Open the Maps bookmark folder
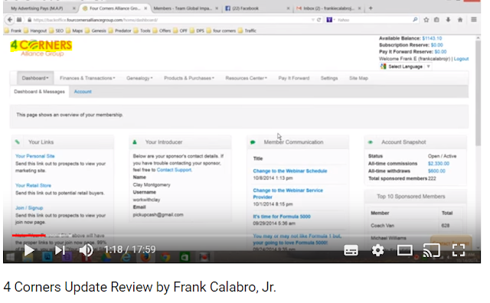This screenshot has height=303, width=490. pyautogui.click(x=74, y=31)
